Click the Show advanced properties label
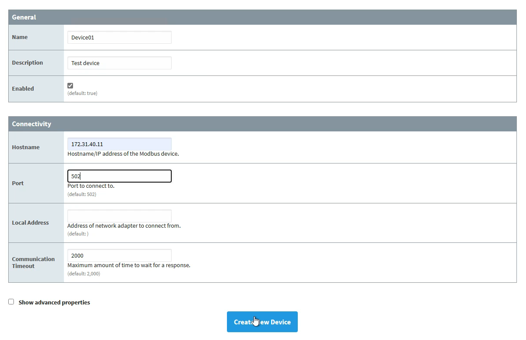 (54, 302)
